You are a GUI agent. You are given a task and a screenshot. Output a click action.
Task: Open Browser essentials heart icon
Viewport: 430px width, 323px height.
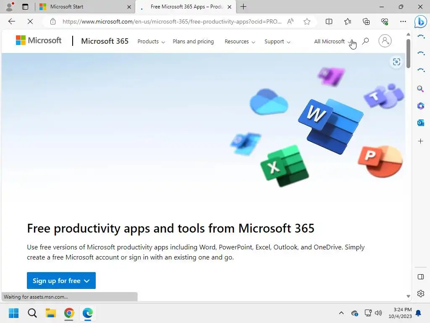pyautogui.click(x=385, y=21)
